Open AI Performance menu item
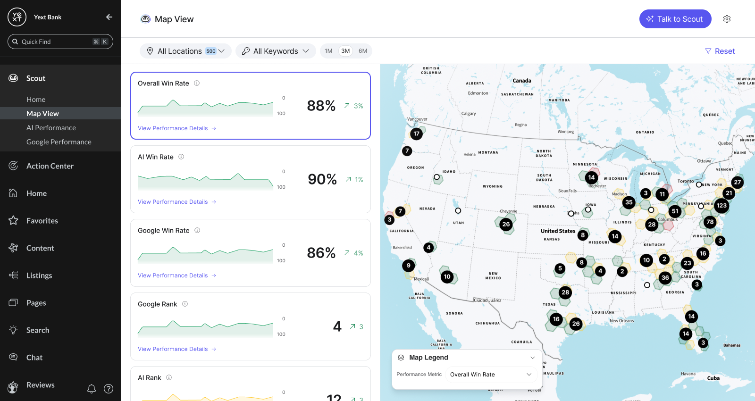755x401 pixels. [x=51, y=128]
